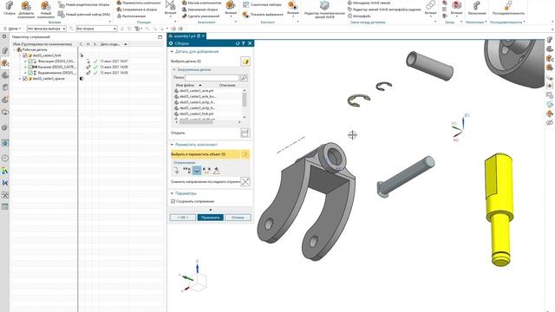The image size is (555, 312).
Task: Click the OK button
Action: tap(183, 218)
